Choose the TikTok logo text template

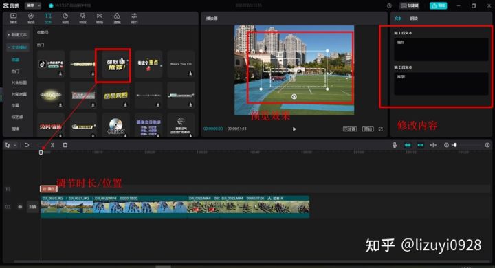[x=51, y=64]
